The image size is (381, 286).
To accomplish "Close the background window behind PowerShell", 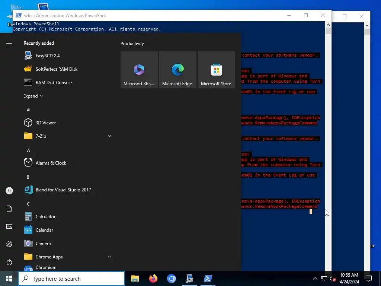I will [x=362, y=16].
